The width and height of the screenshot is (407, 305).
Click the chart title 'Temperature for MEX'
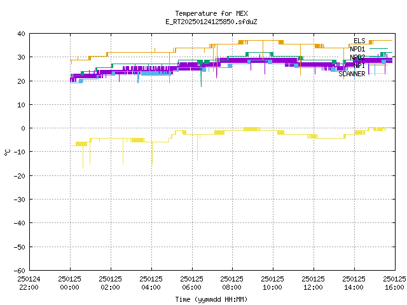coord(211,13)
